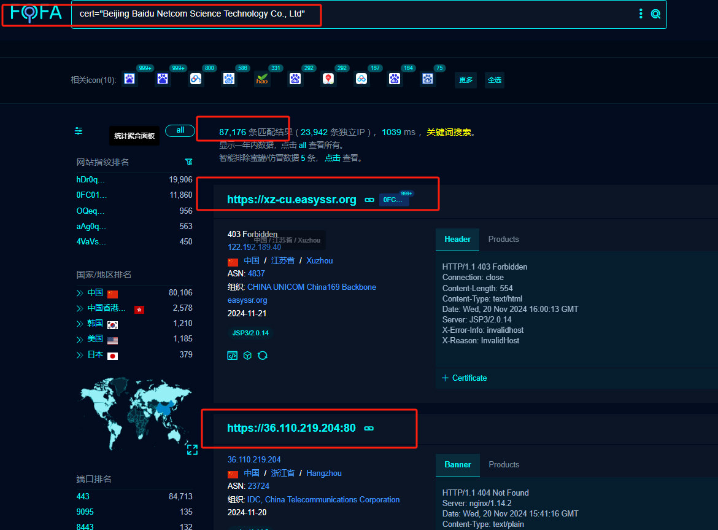718x530 pixels.
Task: Expand the world map to fullscreen
Action: (192, 450)
